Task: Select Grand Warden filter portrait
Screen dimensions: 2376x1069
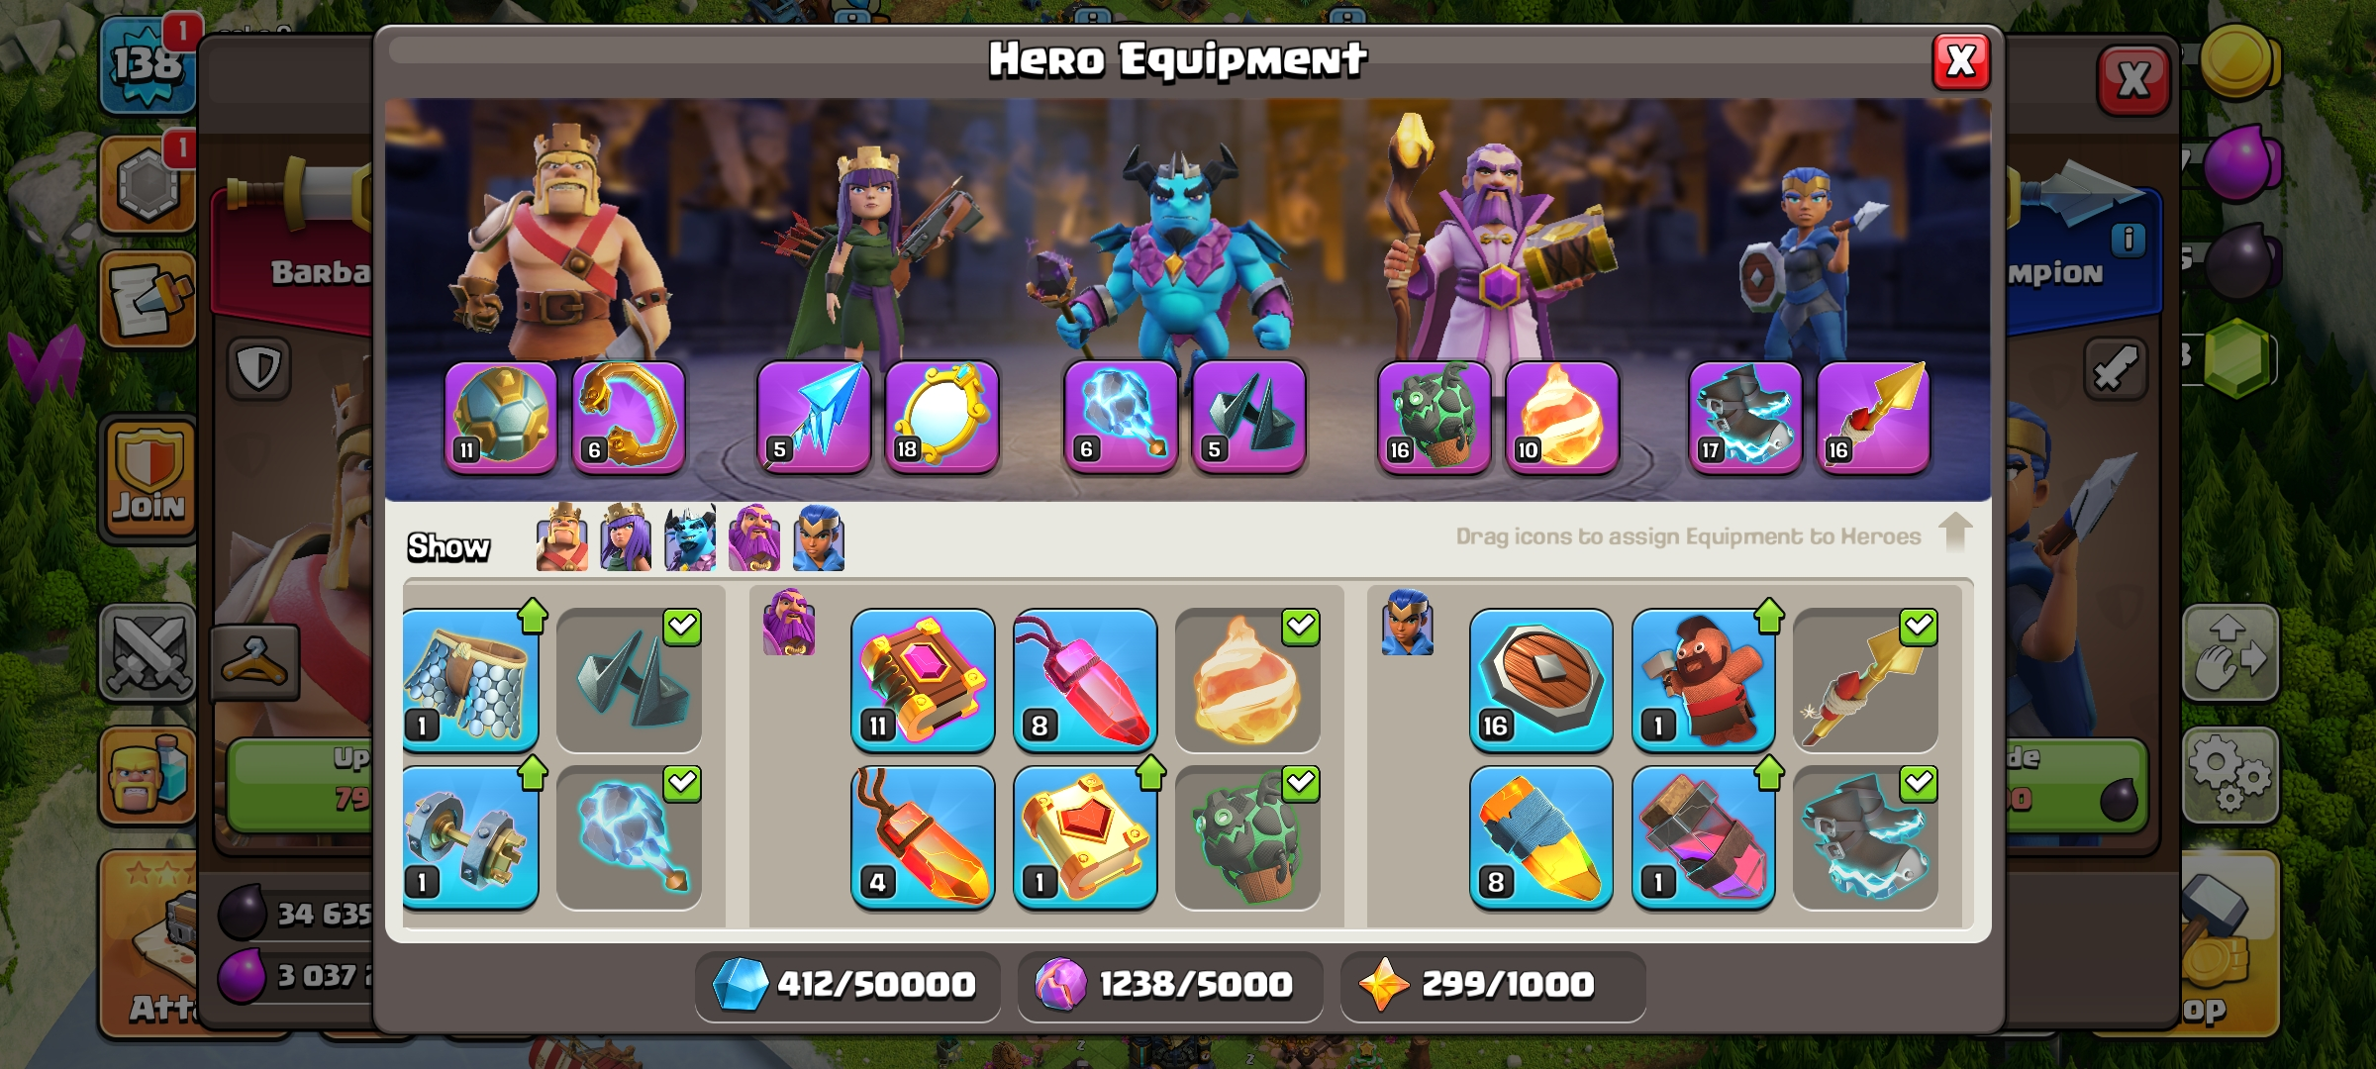Action: (x=754, y=537)
